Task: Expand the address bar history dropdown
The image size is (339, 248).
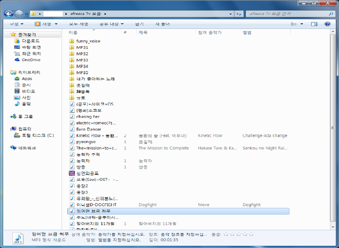Action: [231, 14]
